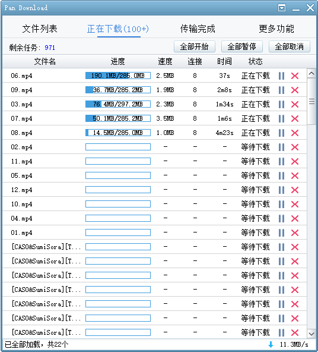Click the 全部开始 button
Screen dimensions: 318x352
tap(195, 46)
